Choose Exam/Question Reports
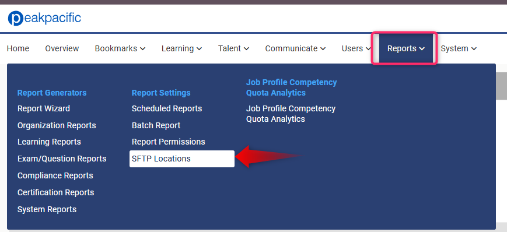 coord(62,159)
